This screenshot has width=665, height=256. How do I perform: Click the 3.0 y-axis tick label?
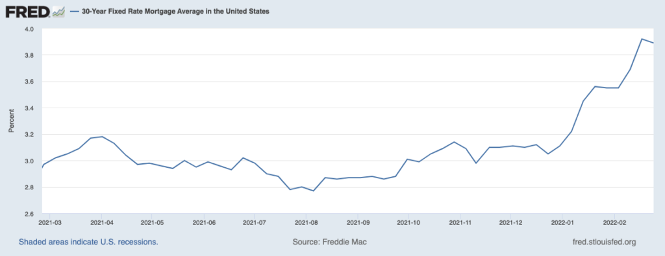pyautogui.click(x=29, y=161)
